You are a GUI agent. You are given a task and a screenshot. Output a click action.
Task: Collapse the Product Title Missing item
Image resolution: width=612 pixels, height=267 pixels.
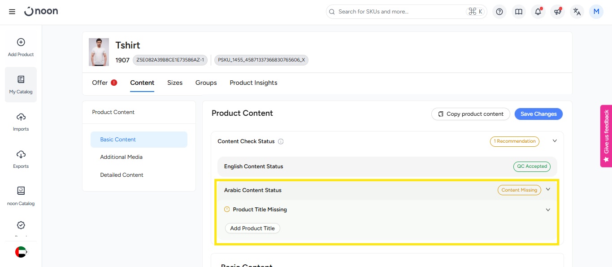[548, 210]
